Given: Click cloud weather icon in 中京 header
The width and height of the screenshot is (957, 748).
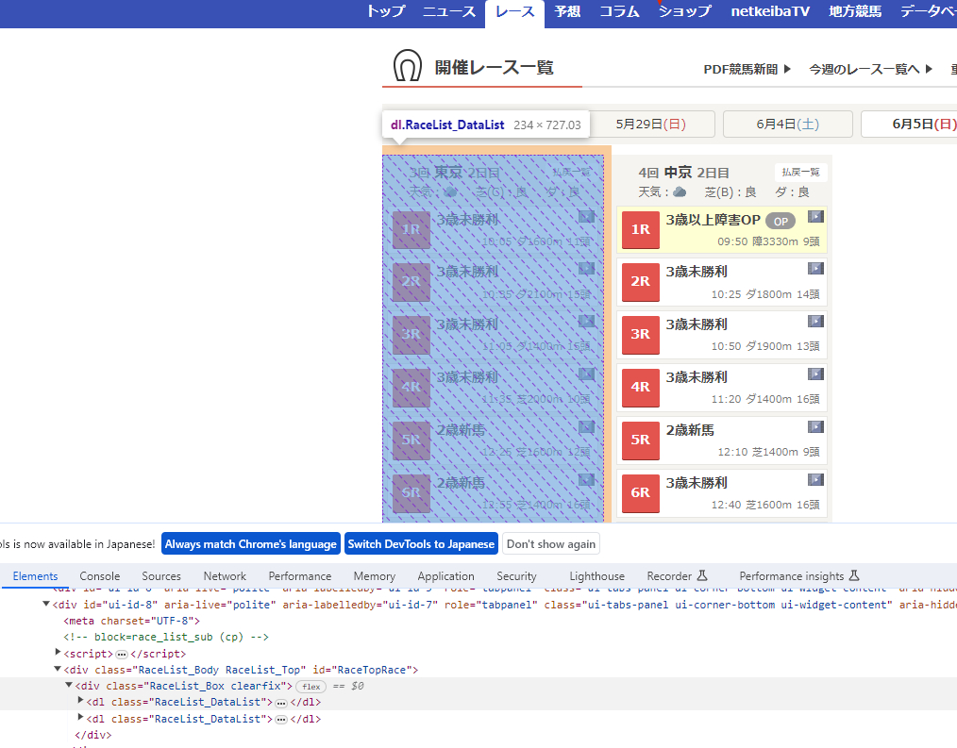Looking at the screenshot, I should (680, 192).
